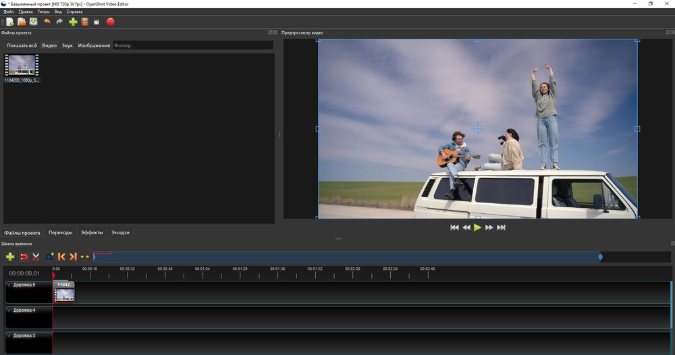
Task: Open the Дорожка 3 track dropdown arrow
Action: click(x=9, y=335)
